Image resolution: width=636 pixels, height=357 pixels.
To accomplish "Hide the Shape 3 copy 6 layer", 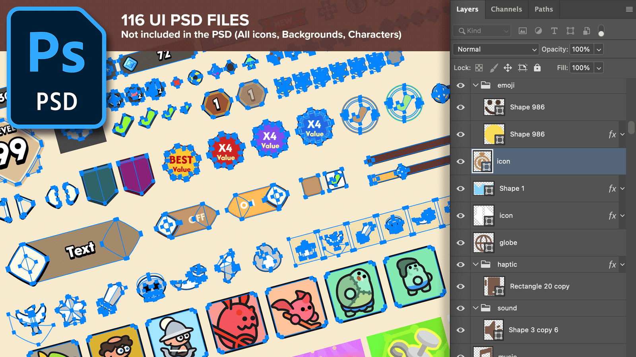I will point(461,330).
